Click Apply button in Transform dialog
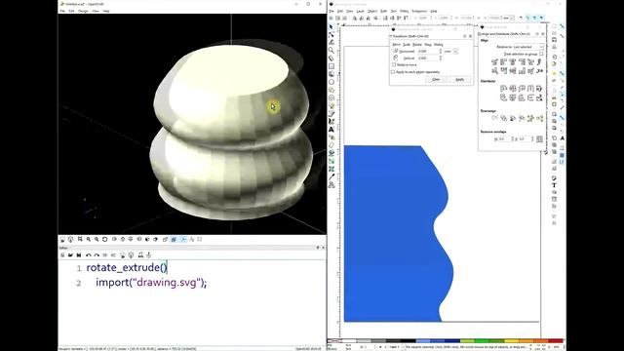The width and height of the screenshot is (624, 351). (x=459, y=80)
